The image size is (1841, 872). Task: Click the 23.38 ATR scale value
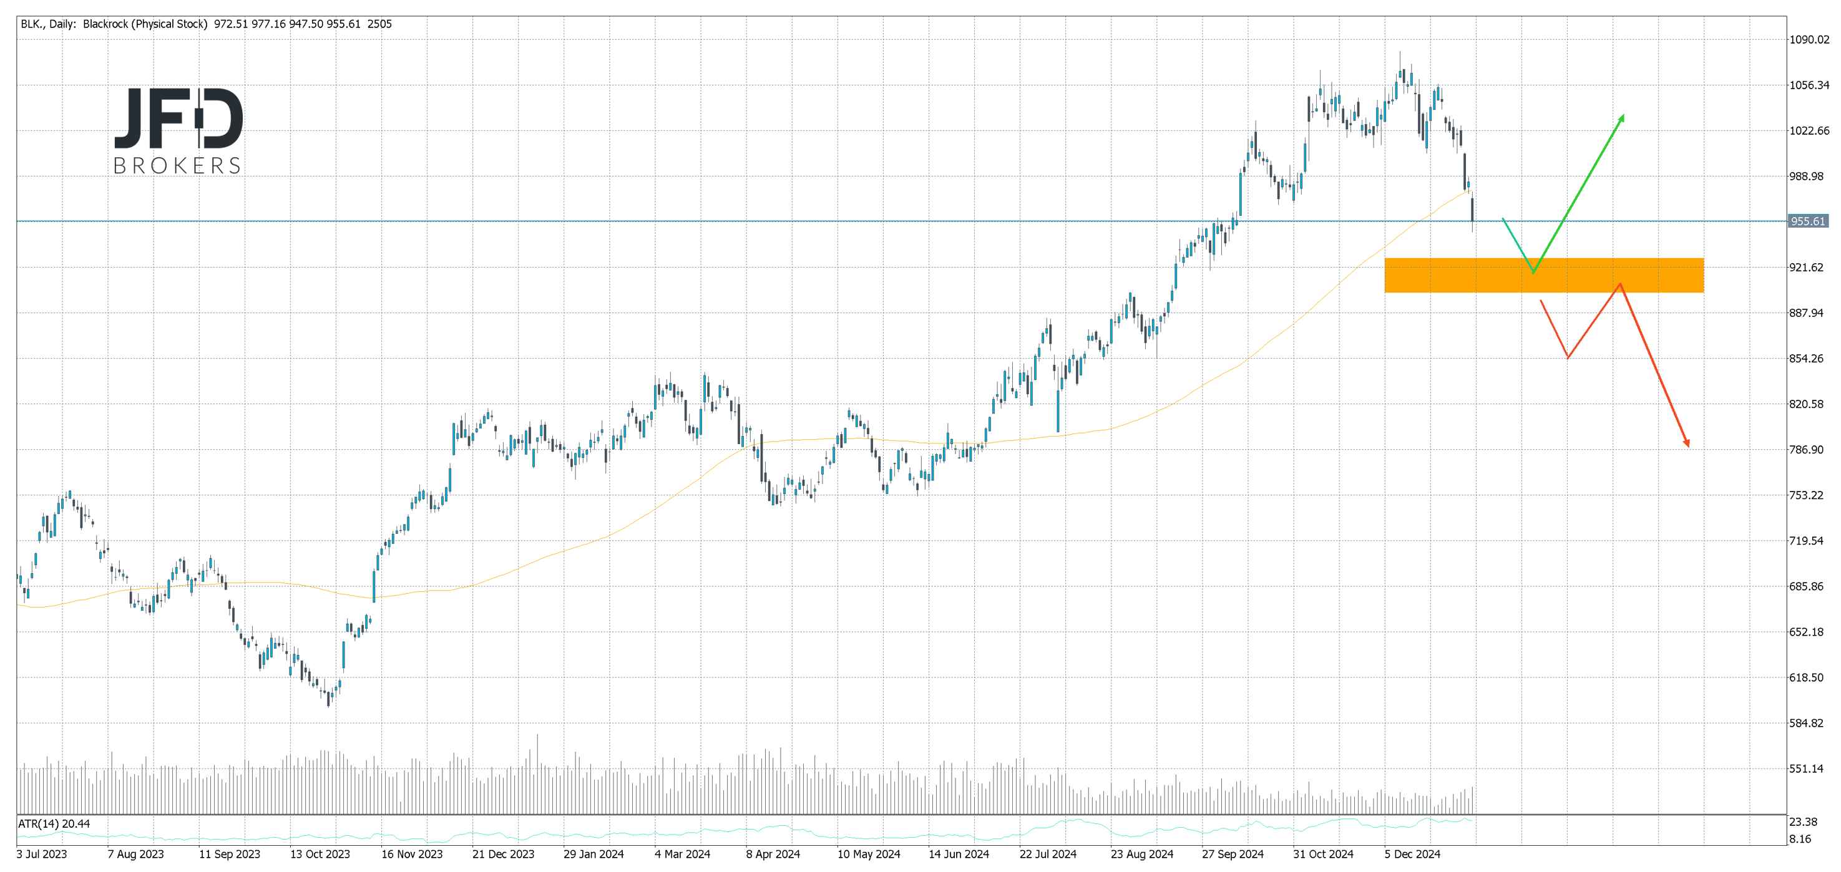pos(1803,821)
